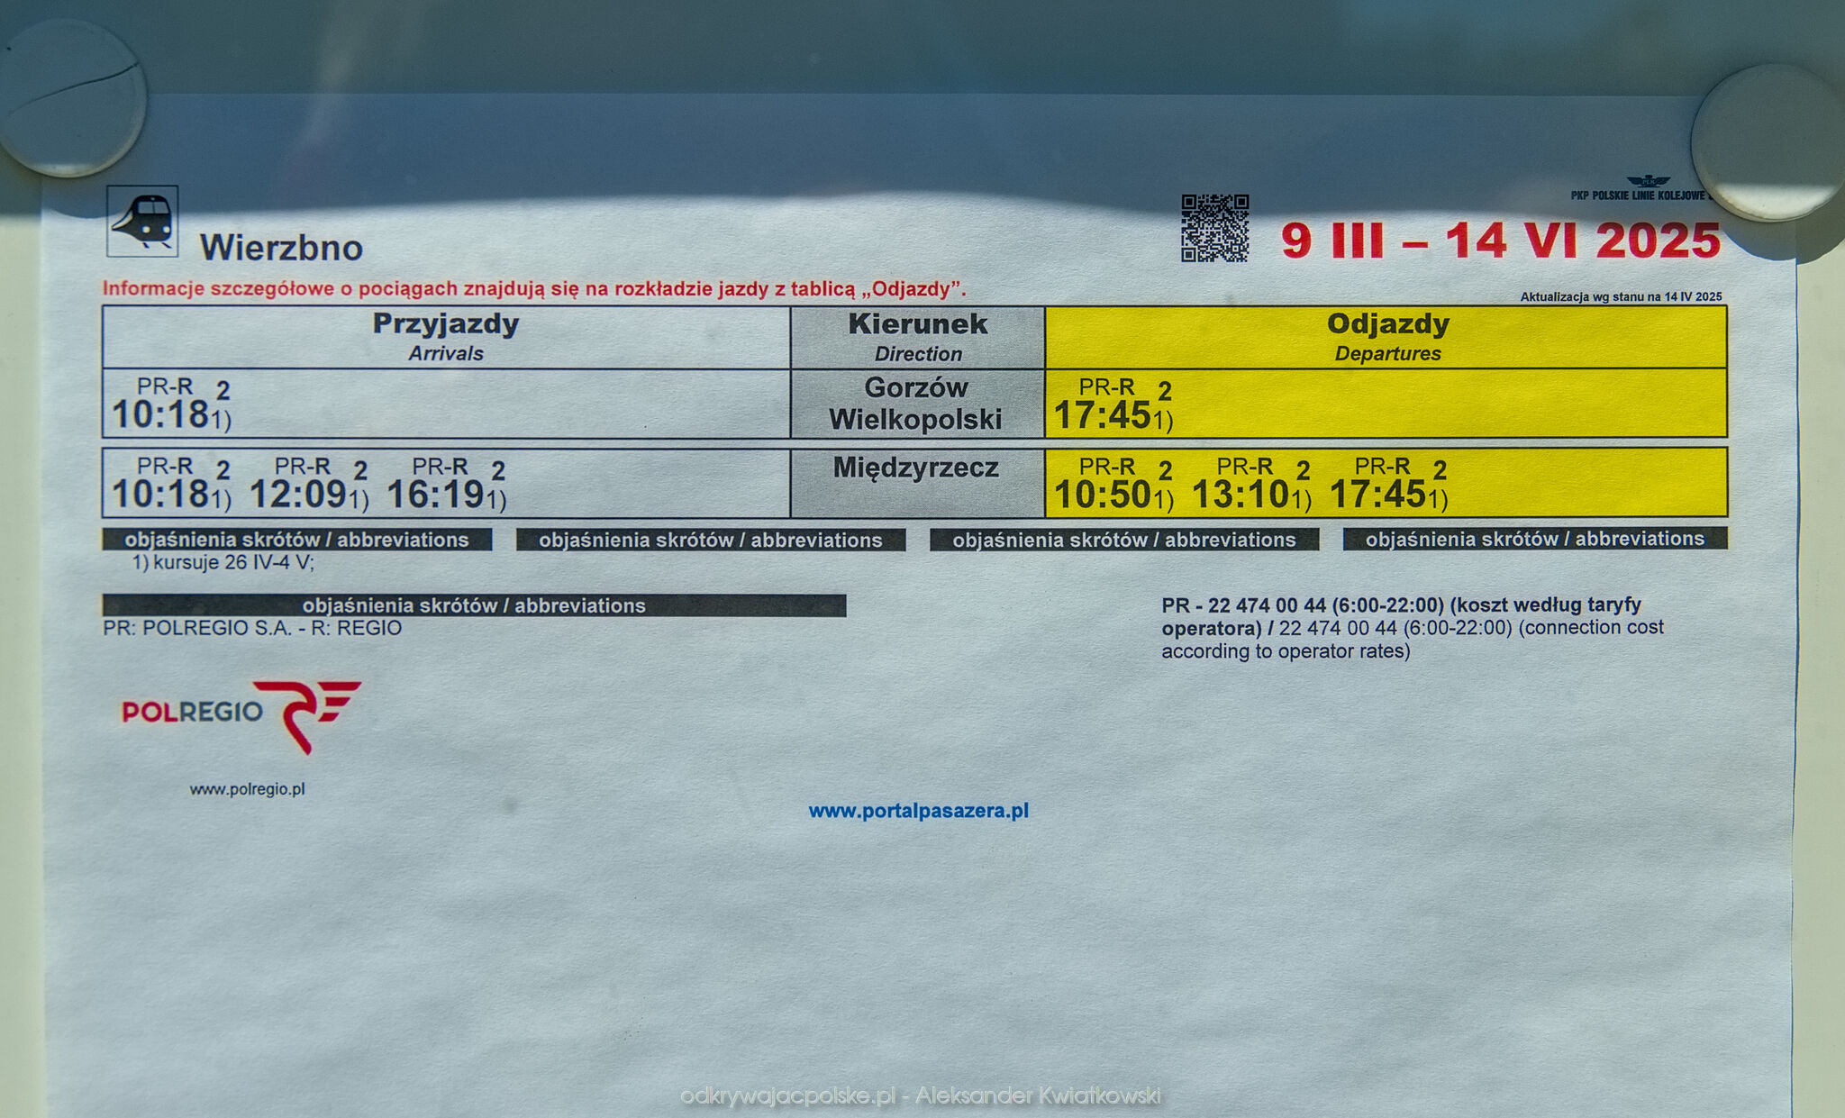This screenshot has width=1845, height=1118.
Task: Click the 10:50 departure to Międzyrzecz
Action: click(x=1103, y=495)
